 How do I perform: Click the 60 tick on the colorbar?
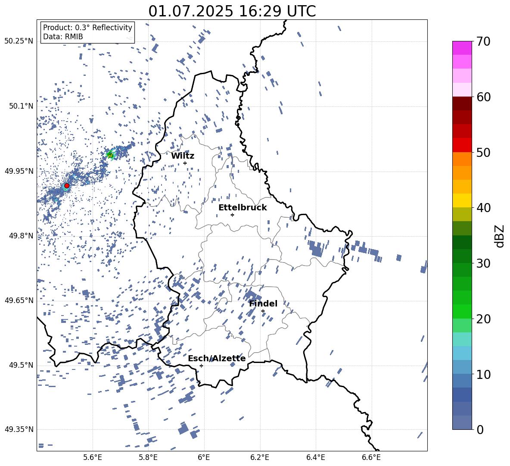pyautogui.click(x=483, y=97)
